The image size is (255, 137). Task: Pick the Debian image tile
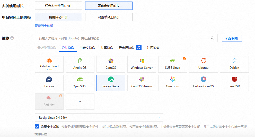[x=234, y=64]
